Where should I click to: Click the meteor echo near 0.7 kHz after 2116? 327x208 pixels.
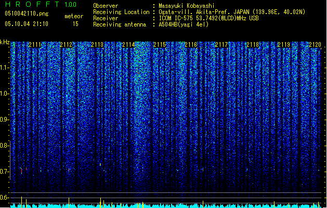[x=203, y=170]
